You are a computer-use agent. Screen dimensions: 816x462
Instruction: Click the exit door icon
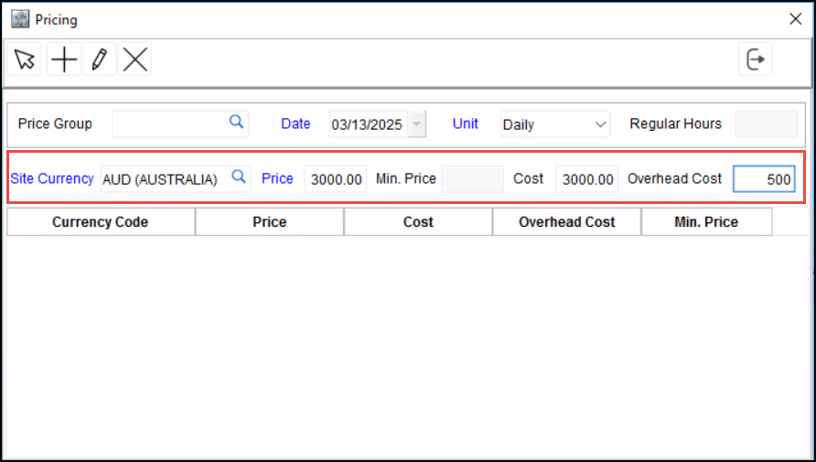coord(756,60)
